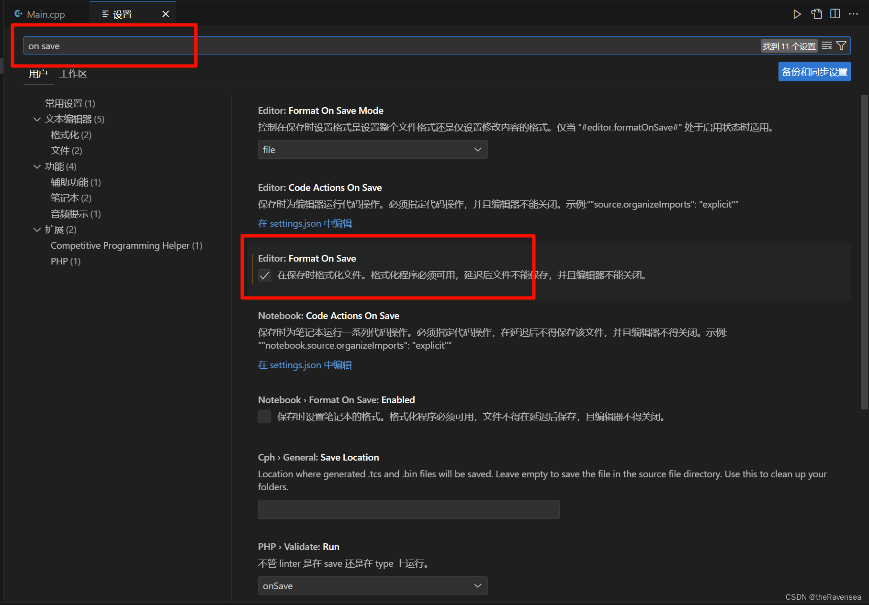
Task: Select 格式化 (2) in the tree
Action: point(71,135)
